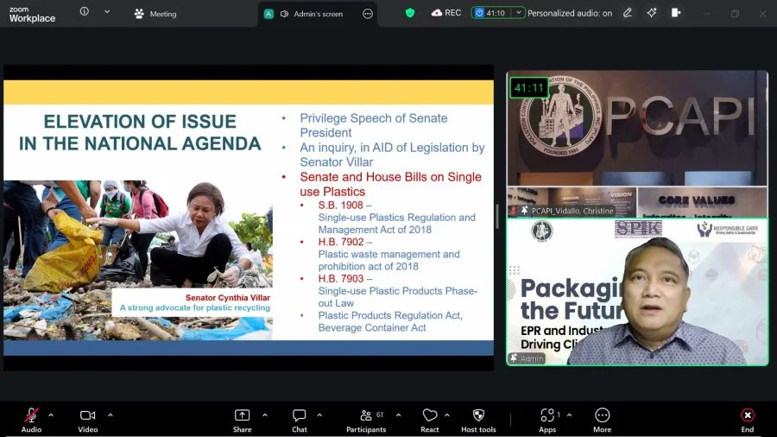The height and width of the screenshot is (437, 777).
Task: Open the annotate pencil icon
Action: click(628, 13)
